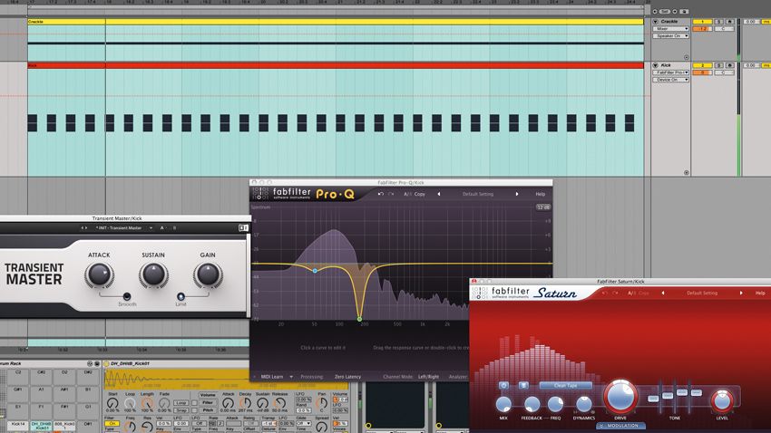This screenshot has width=771, height=433.
Task: Open the Clean Tape saturation style selector
Action: pos(565,385)
